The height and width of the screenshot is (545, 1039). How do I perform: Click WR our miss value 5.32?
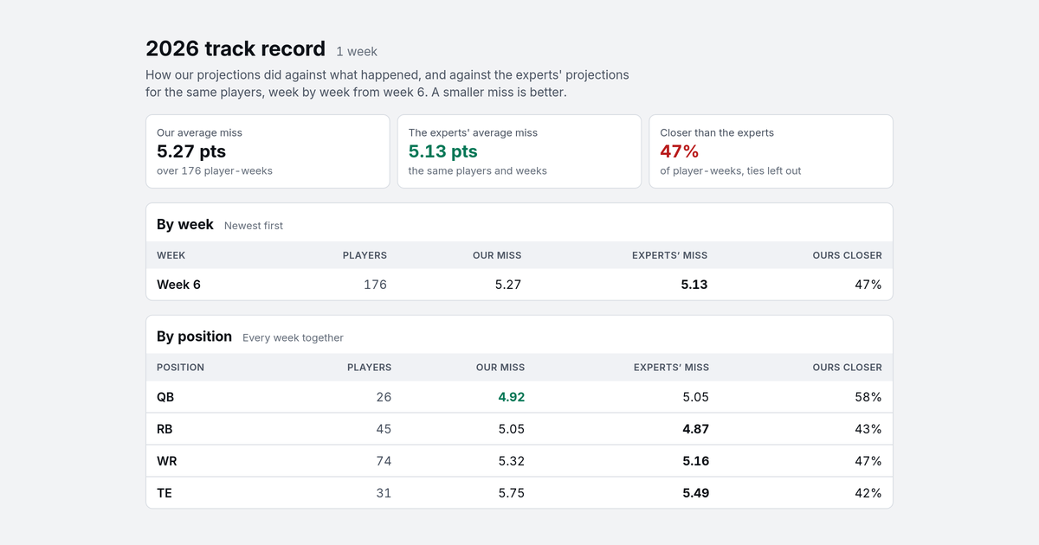(x=512, y=461)
